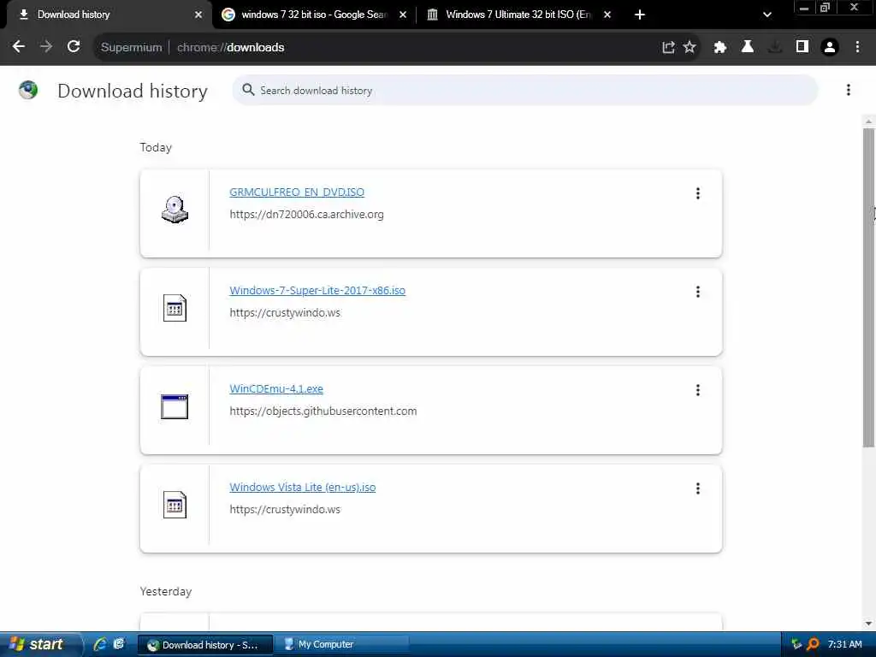Image resolution: width=876 pixels, height=657 pixels.
Task: Open the downloads page more actions menu
Action: 848,90
